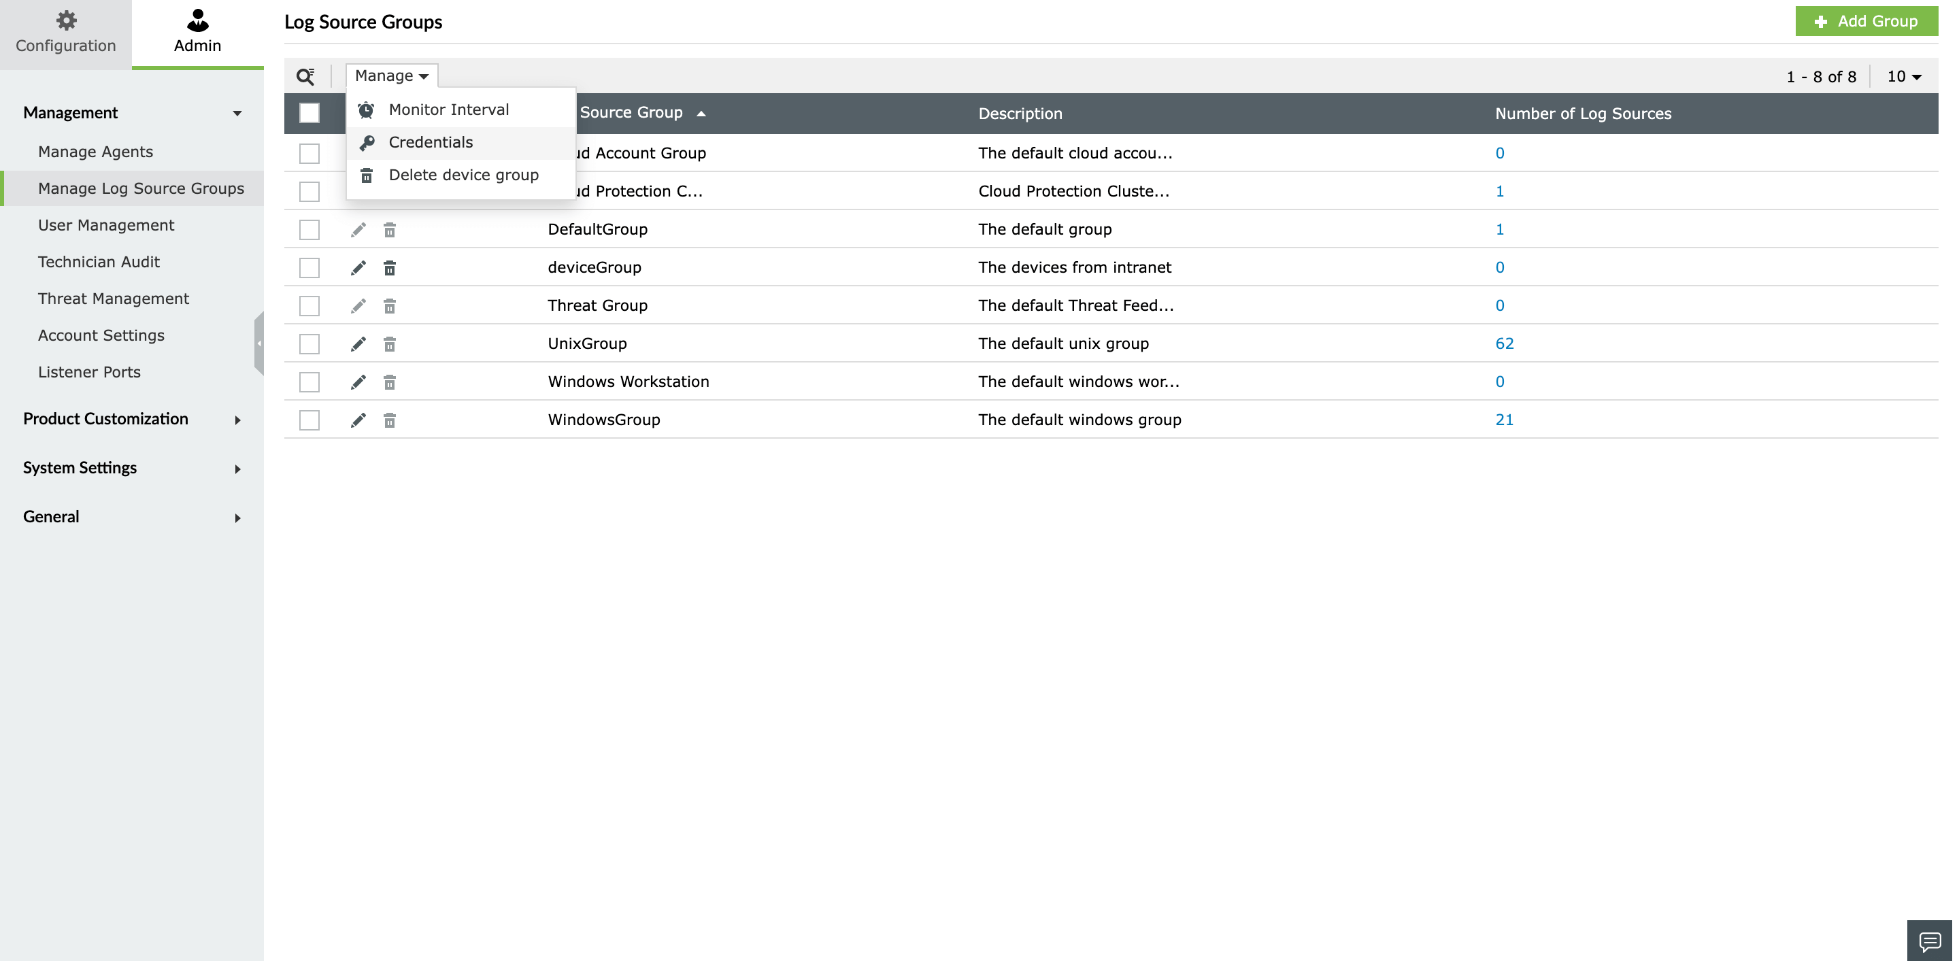This screenshot has width=1959, height=961.
Task: Open Account Settings in the sidebar
Action: [x=101, y=335]
